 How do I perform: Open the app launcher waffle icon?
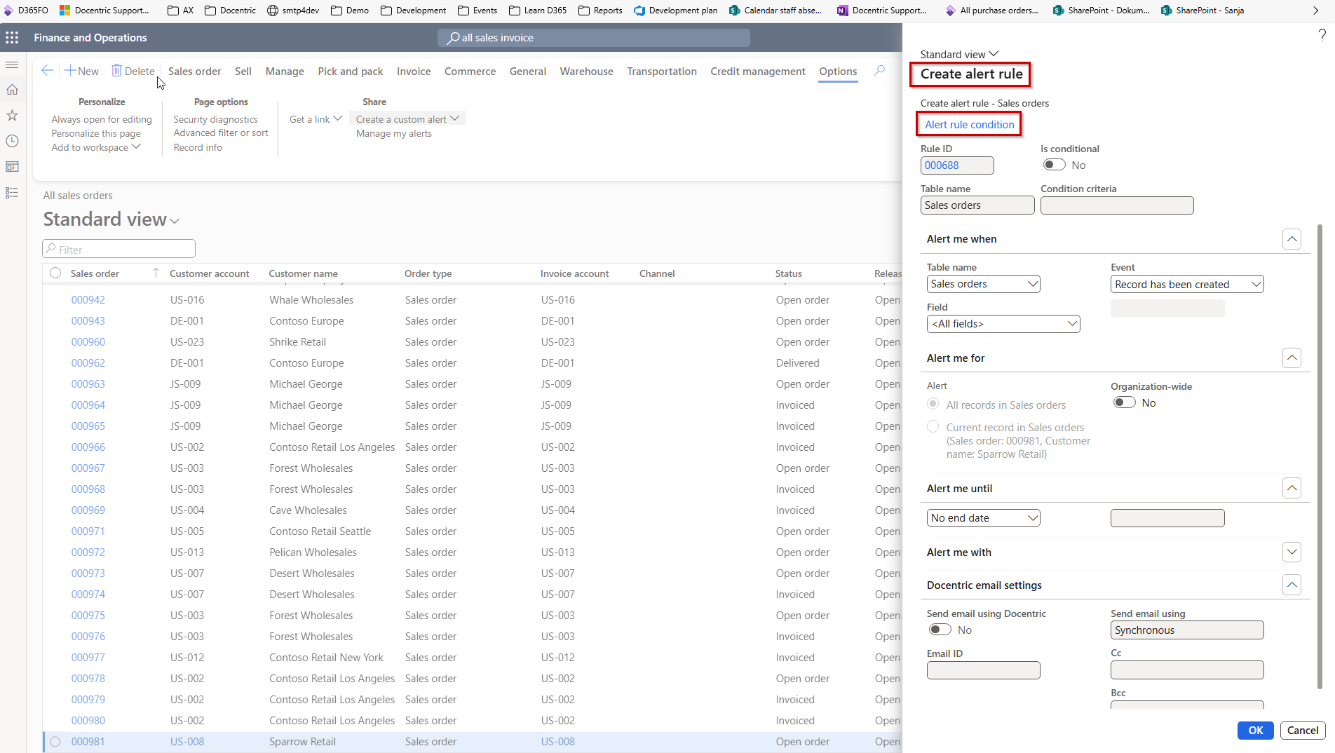(x=12, y=38)
